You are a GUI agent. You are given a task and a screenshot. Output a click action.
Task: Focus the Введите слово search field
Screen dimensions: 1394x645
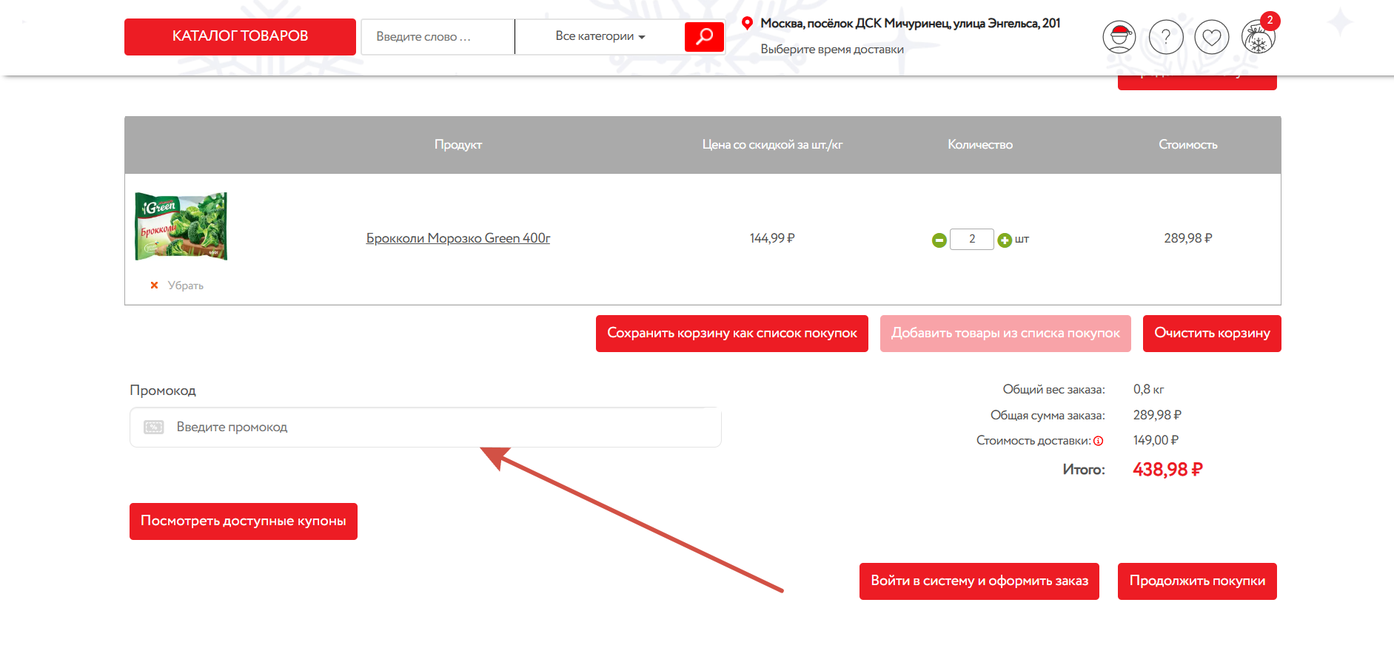point(438,36)
